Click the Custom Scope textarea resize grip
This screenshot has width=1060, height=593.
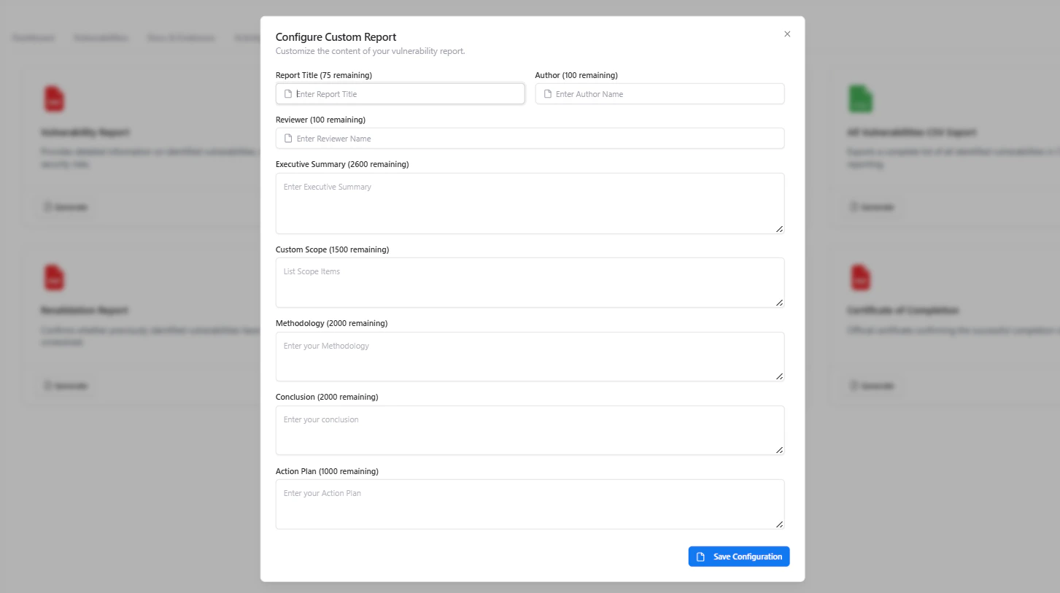[x=779, y=302]
